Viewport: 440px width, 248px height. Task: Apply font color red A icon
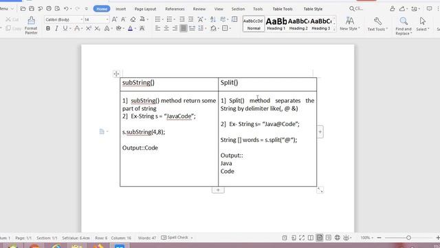point(130,28)
